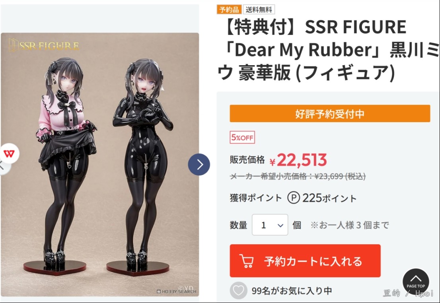Click the next image arrow button
This screenshot has height=303, width=440.
[199, 164]
